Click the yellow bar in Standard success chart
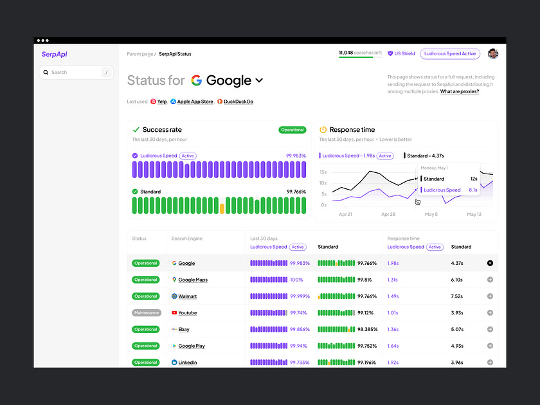540x405 pixels. click(222, 209)
